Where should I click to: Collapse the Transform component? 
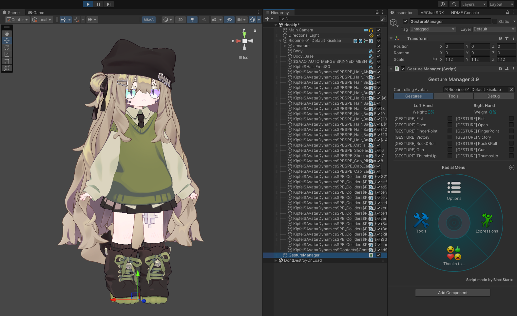coord(391,39)
